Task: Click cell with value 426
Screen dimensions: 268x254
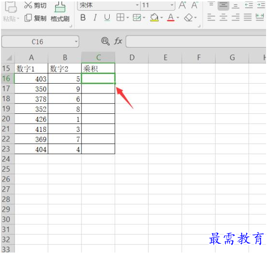Action: pyautogui.click(x=31, y=119)
